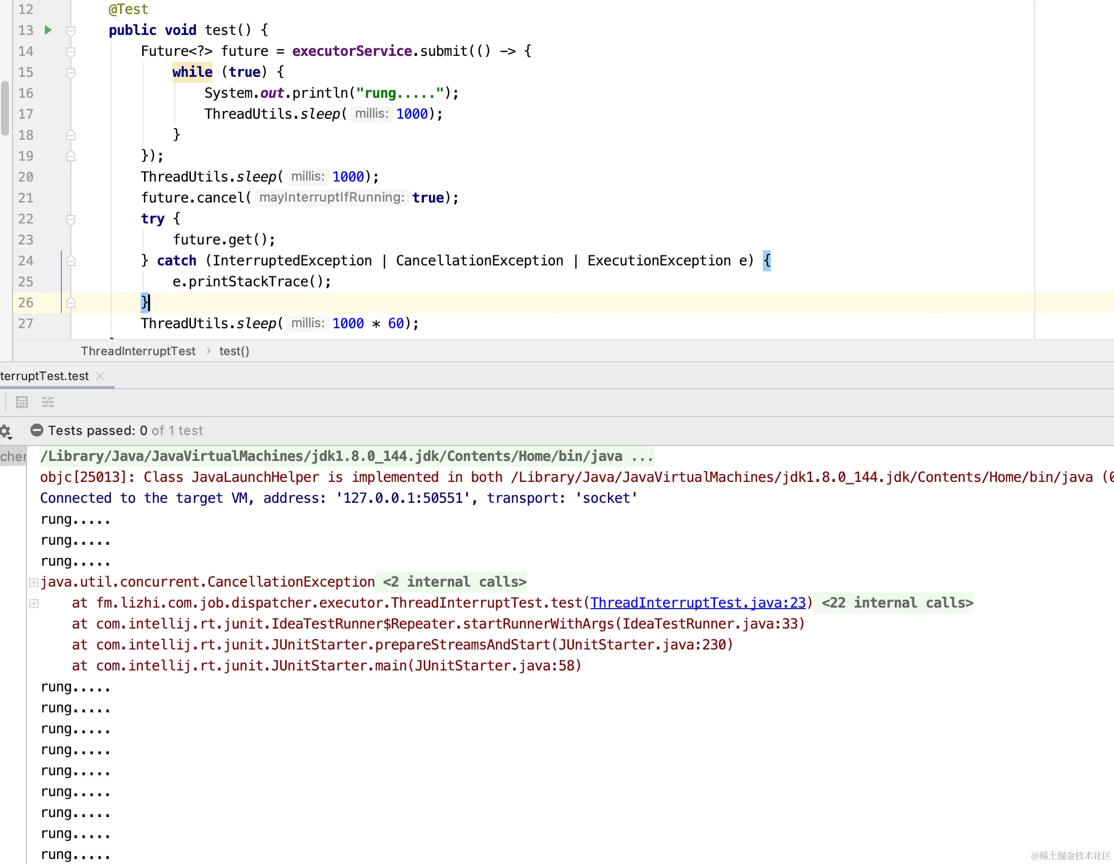Click the Tests passed status icon
This screenshot has height=864, width=1114.
tap(37, 430)
